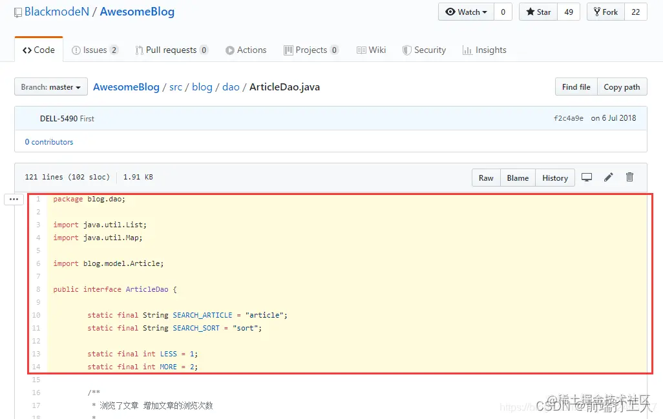Click 'import java.util.Map;' code line
663x419 pixels.
98,238
